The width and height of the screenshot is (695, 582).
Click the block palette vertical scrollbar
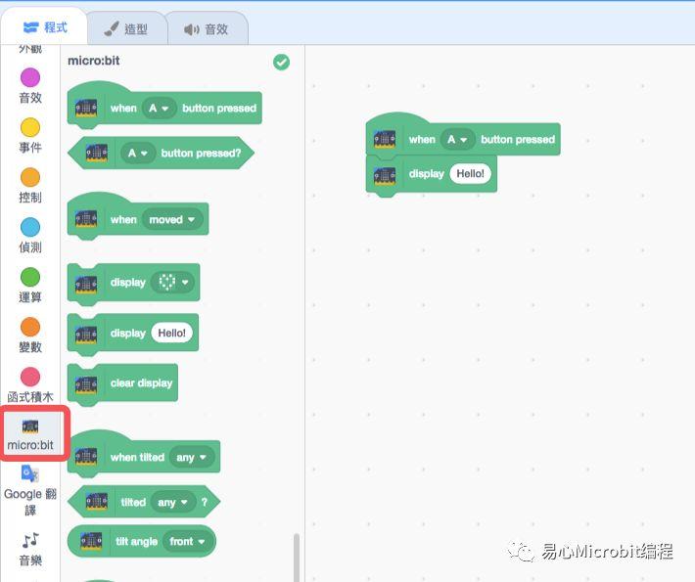(x=297, y=558)
